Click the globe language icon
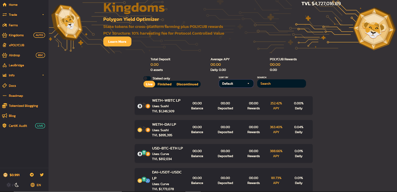397x192 pixels. (x=32, y=185)
